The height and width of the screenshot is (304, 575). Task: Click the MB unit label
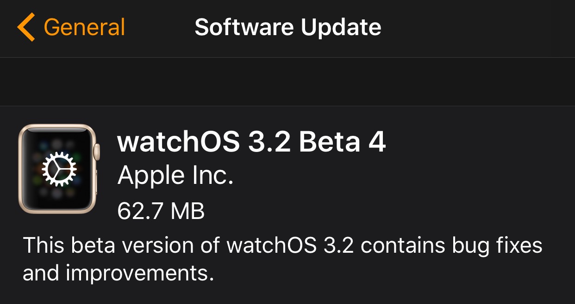(187, 211)
